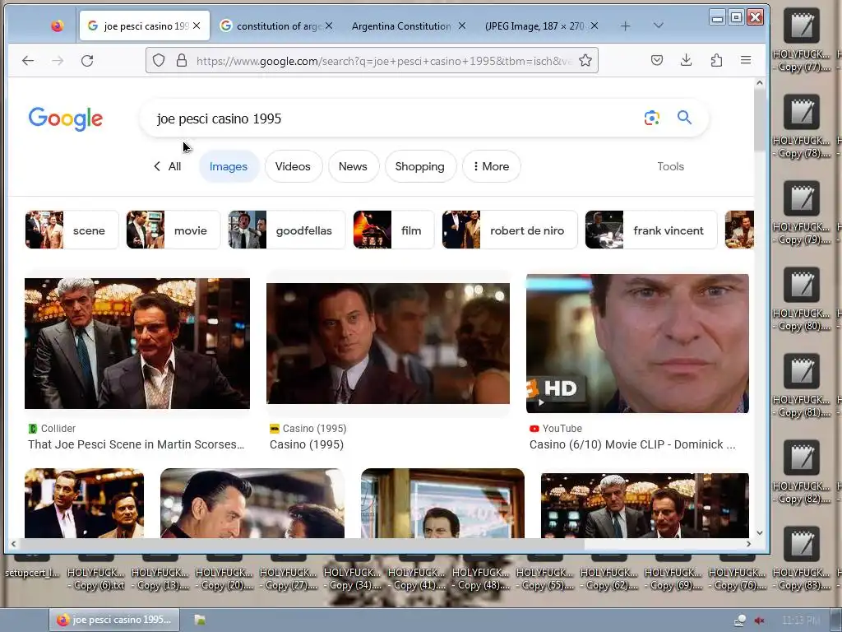This screenshot has height=632, width=842.
Task: Show site security info via padlock icon
Action: click(x=182, y=60)
